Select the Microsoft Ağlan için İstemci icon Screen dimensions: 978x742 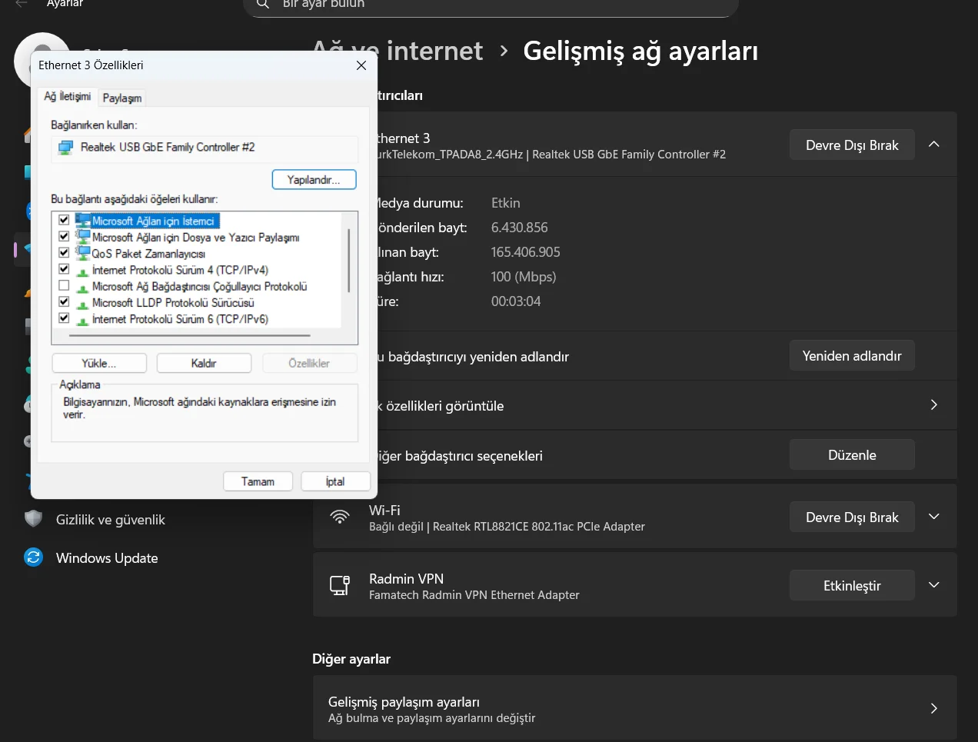point(83,221)
